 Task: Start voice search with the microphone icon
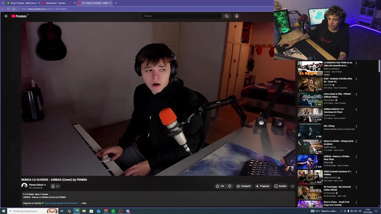click(237, 16)
